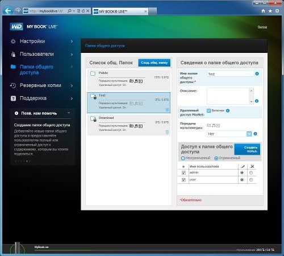Viewport: 284px width, 256px height.
Task: Click the Public folder icon
Action: (93, 73)
